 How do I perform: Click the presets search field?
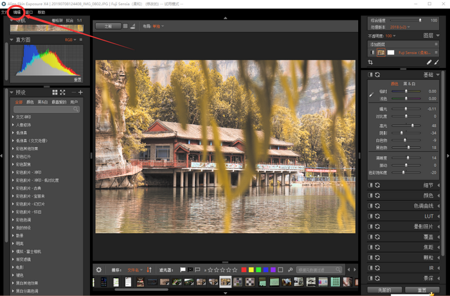[x=46, y=110]
